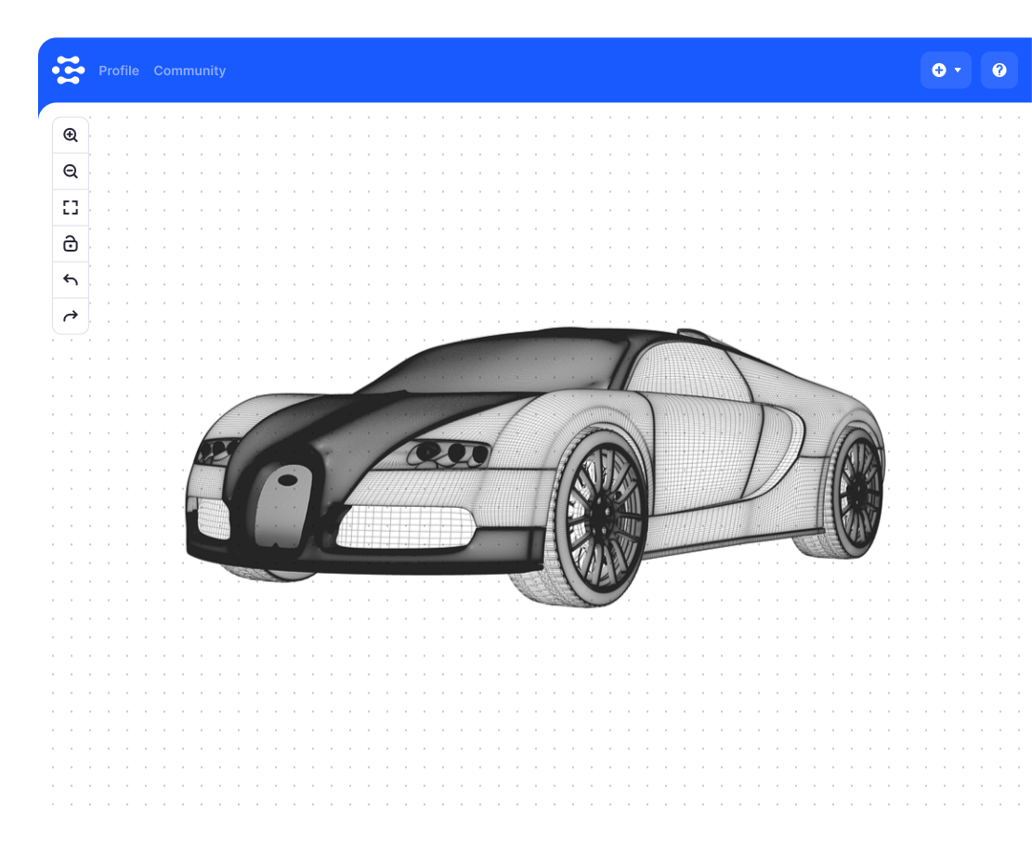Click the plus icon in header
Screen dimensions: 1032x842
[939, 71]
